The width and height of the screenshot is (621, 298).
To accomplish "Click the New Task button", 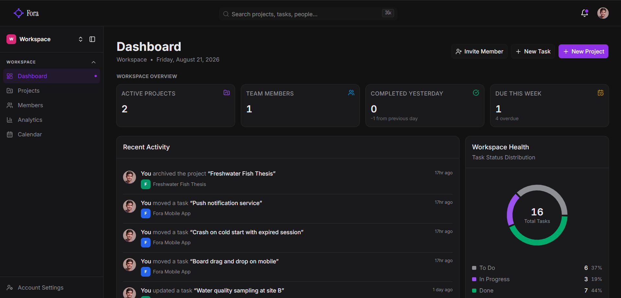I will (x=533, y=52).
